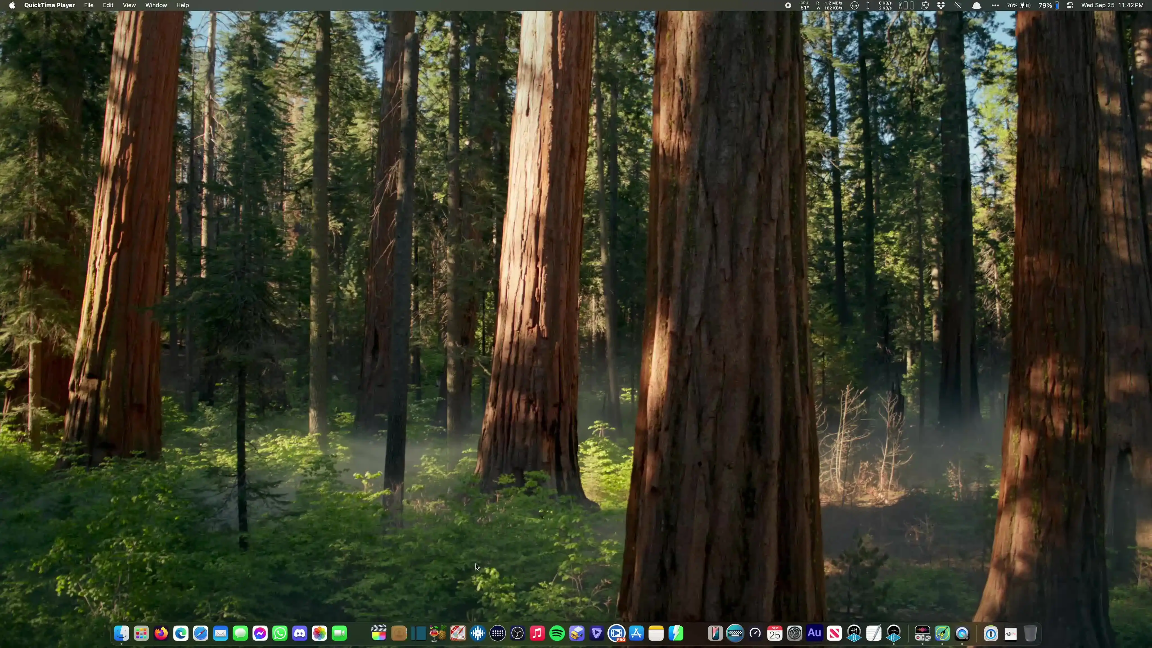This screenshot has height=648, width=1152.
Task: Expand the three-dots hidden menu bar items
Action: 995,5
